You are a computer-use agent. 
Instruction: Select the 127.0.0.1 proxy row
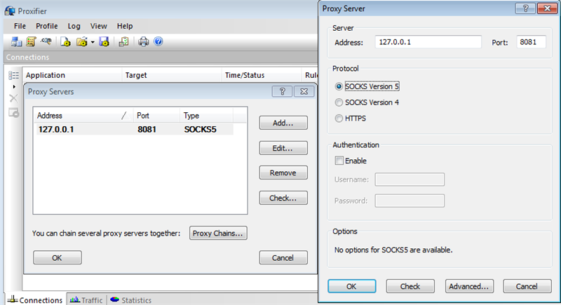coord(134,129)
